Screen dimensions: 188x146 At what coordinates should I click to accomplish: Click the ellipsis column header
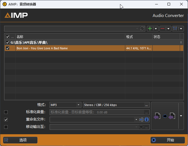click(13, 37)
